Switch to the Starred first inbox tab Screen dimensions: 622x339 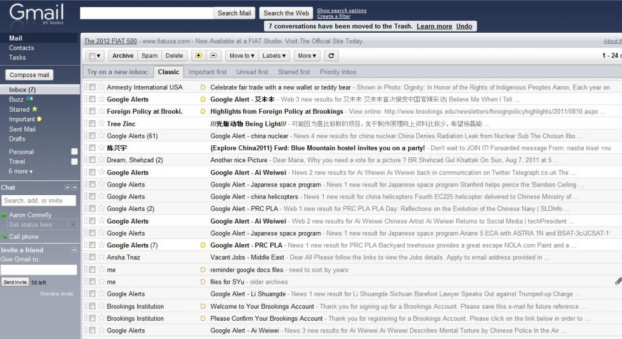pyautogui.click(x=294, y=72)
